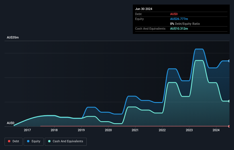
Task: Click the AU$0 y-axis label
Action: coord(11,123)
